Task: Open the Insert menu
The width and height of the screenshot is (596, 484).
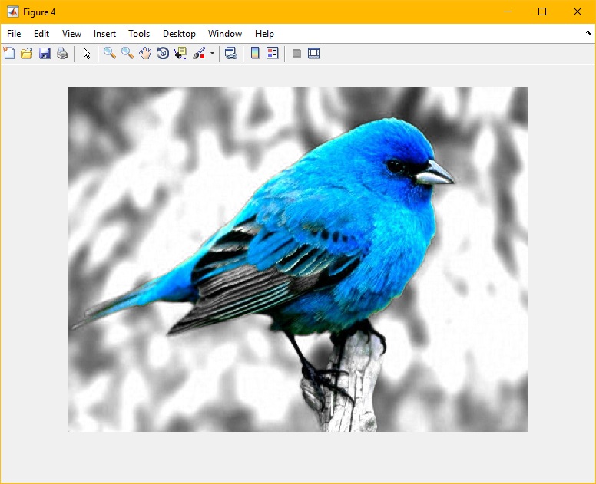Action: point(104,34)
